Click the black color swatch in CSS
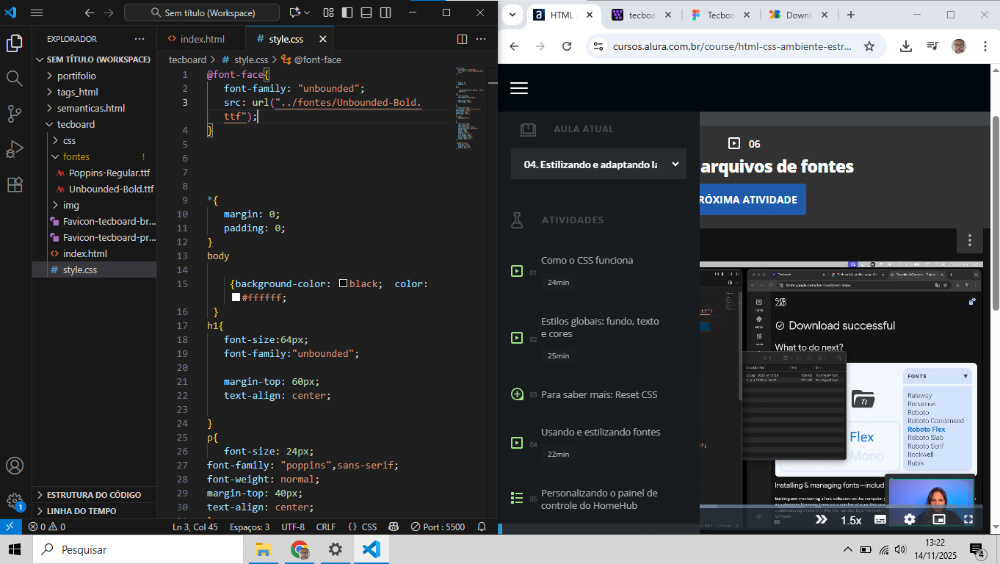The width and height of the screenshot is (1000, 564). click(343, 283)
